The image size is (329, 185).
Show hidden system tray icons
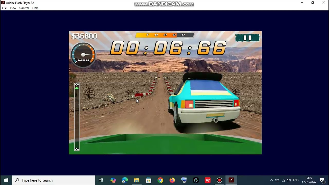(271, 180)
